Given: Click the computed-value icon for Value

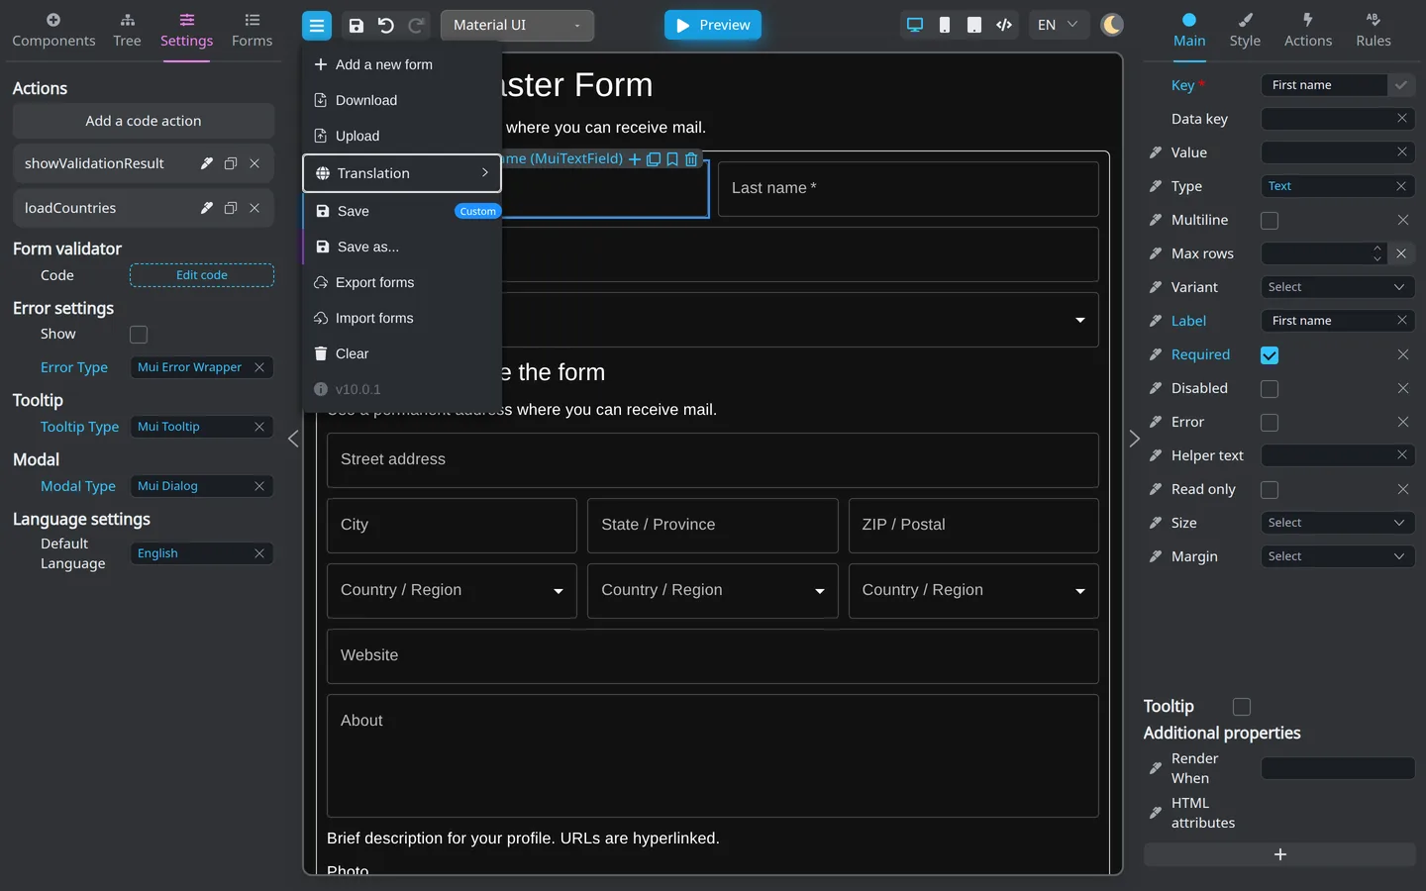Looking at the screenshot, I should 1156,152.
